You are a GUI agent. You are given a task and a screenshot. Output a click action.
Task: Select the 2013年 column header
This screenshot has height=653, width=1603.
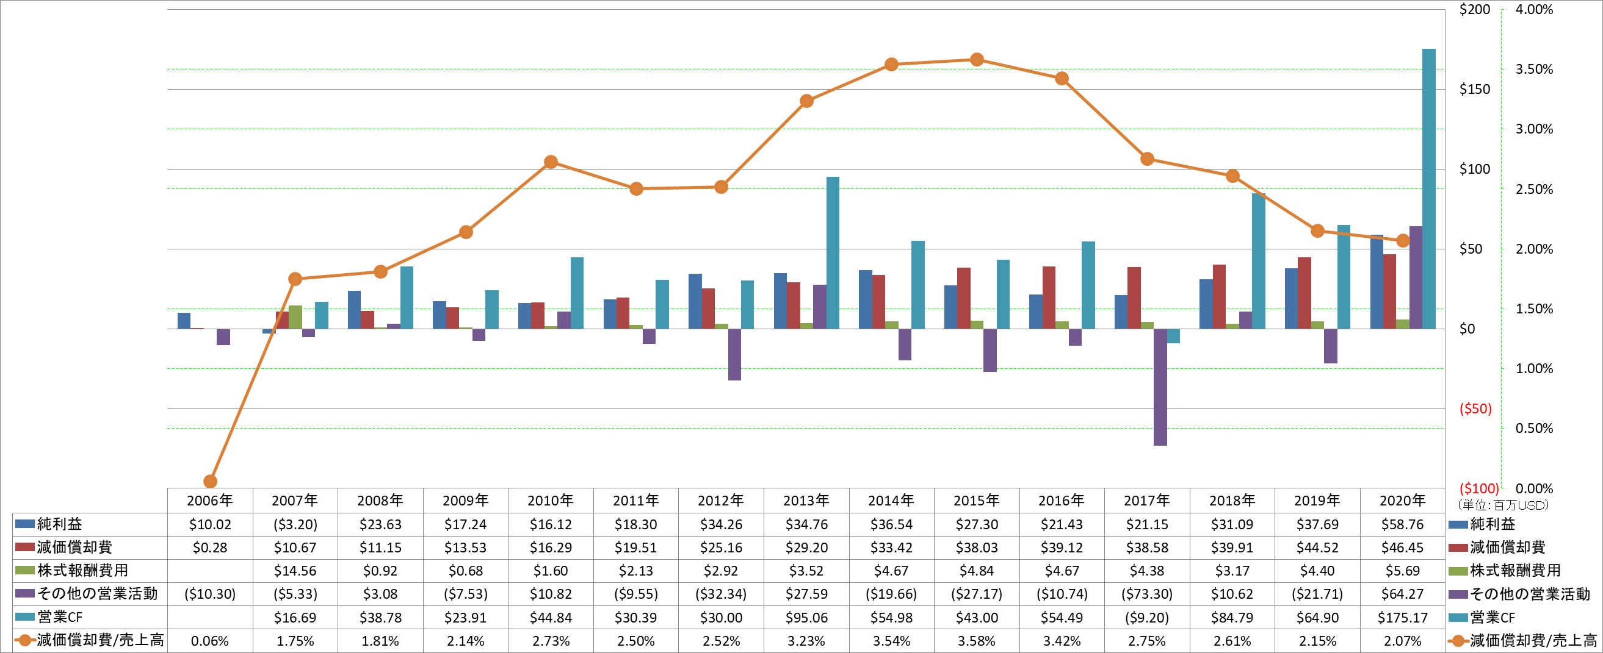pos(806,500)
